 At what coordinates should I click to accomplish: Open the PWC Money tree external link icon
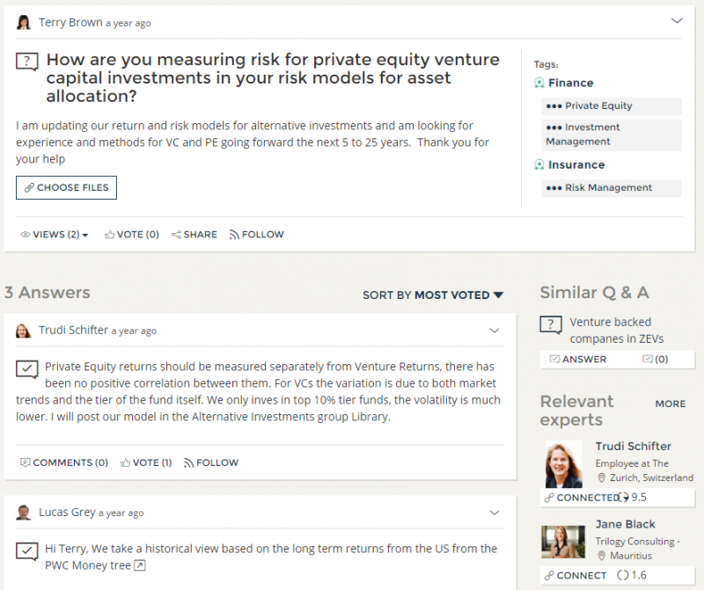139,565
